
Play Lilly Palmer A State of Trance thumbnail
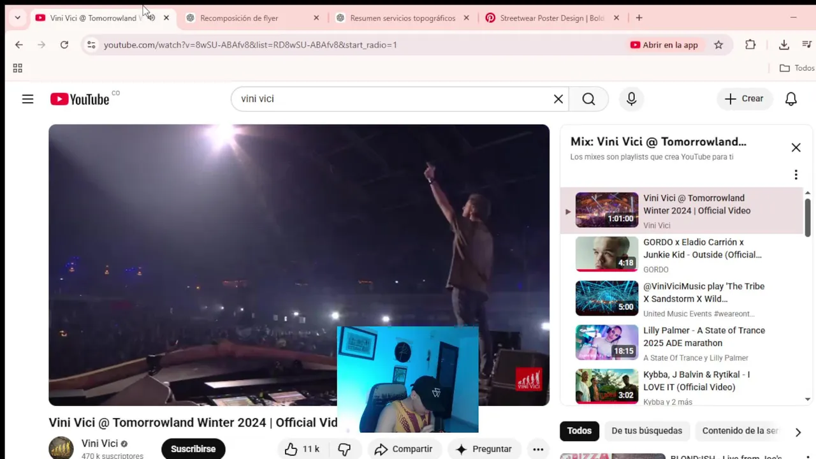(606, 342)
